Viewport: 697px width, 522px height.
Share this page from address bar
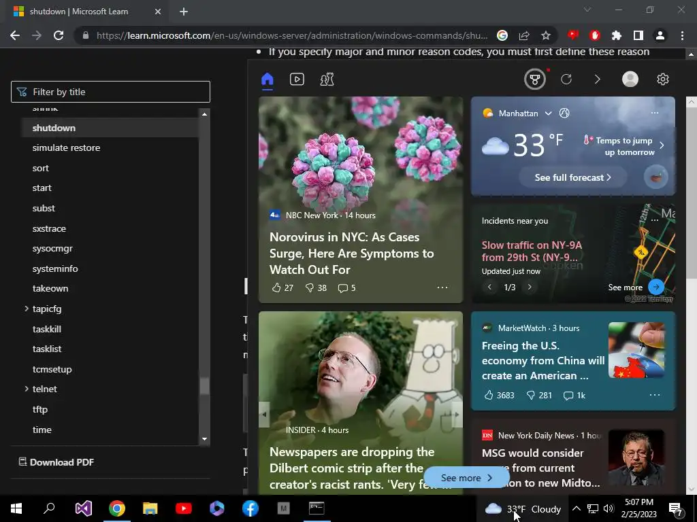click(524, 35)
